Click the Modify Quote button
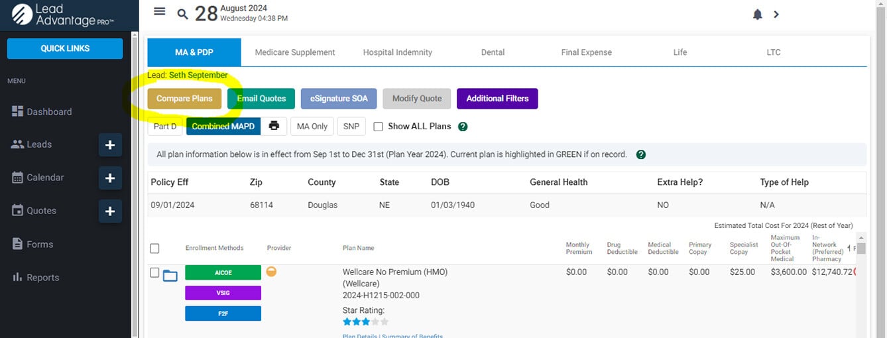The height and width of the screenshot is (338, 887). point(417,98)
